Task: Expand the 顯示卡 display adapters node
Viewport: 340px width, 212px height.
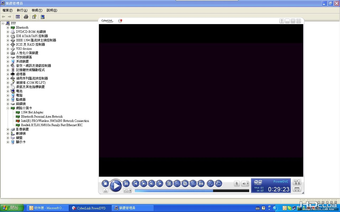Action: [8, 142]
